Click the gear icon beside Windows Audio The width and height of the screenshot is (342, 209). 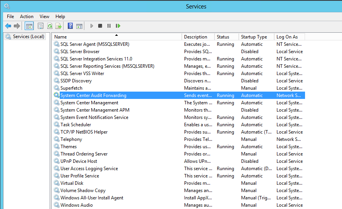pyautogui.click(x=57, y=205)
